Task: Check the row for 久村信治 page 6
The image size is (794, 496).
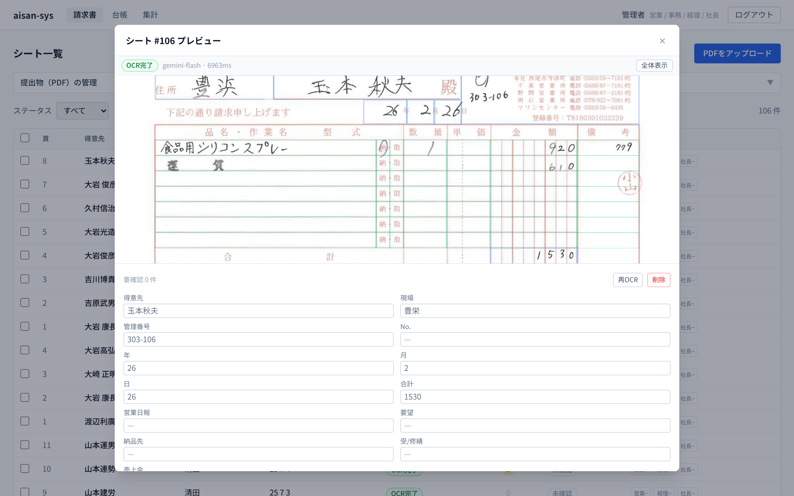Action: click(x=25, y=208)
